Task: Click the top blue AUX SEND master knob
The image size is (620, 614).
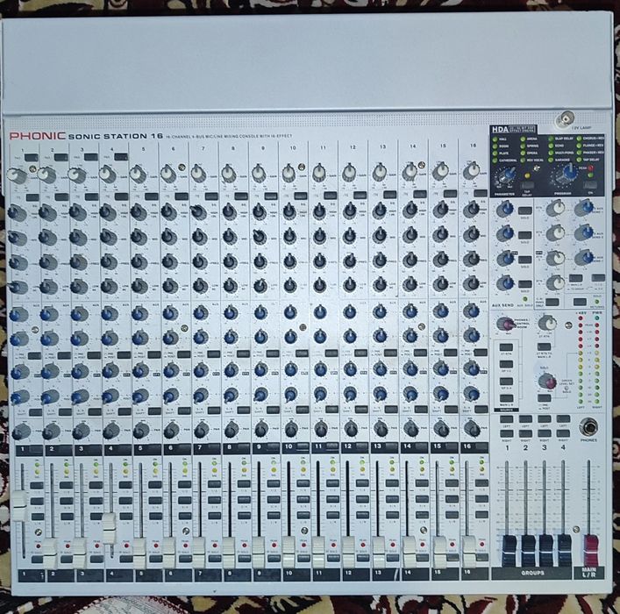Action: 505,210
